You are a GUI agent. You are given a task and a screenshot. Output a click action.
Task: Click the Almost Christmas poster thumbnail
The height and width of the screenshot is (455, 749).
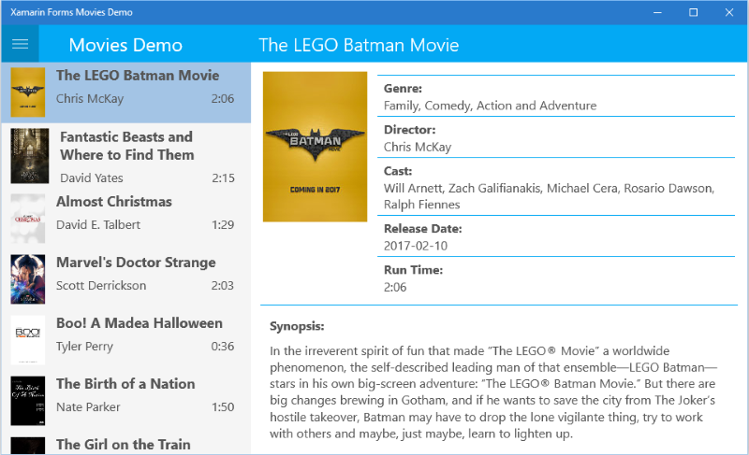click(28, 219)
